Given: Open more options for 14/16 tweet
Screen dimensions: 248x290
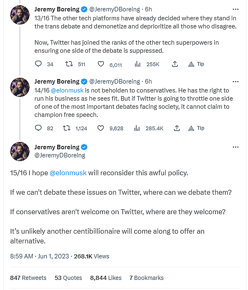Looking at the screenshot, I should click(x=235, y=81).
